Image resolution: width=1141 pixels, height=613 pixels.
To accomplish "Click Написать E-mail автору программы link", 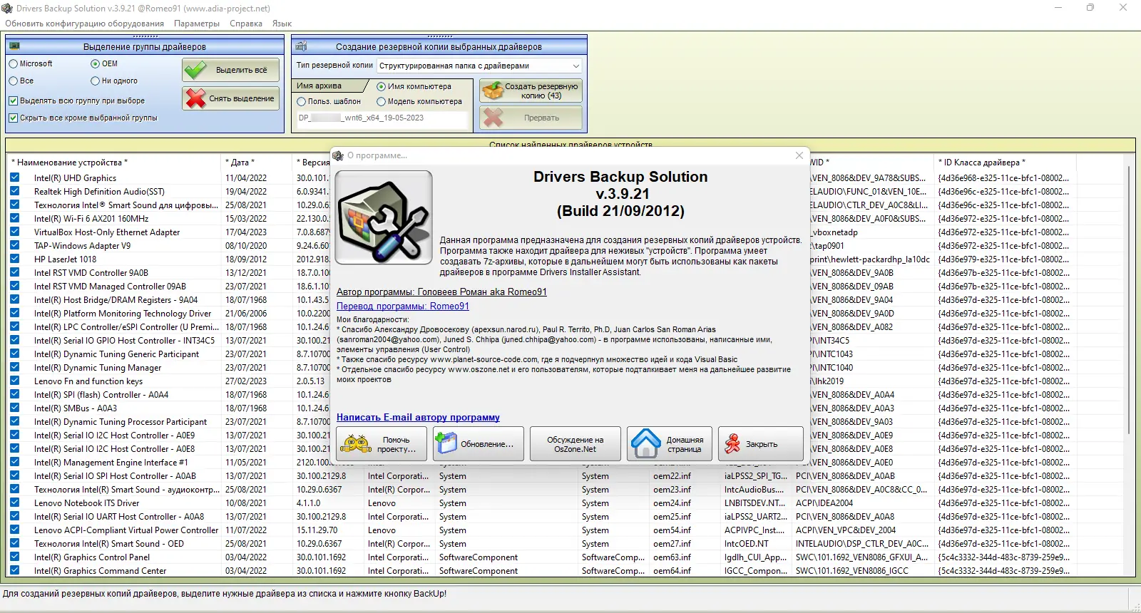I will point(418,417).
